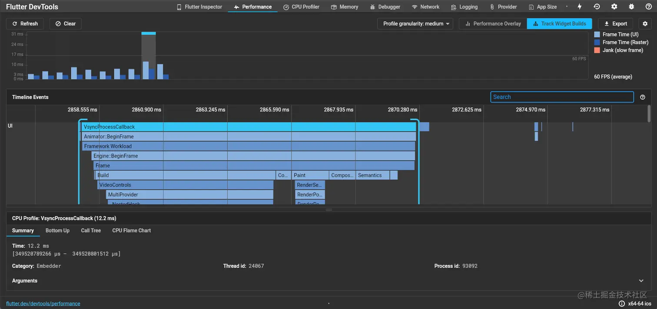
Task: Select the Summary tab in CPU Profile
Action: point(23,230)
